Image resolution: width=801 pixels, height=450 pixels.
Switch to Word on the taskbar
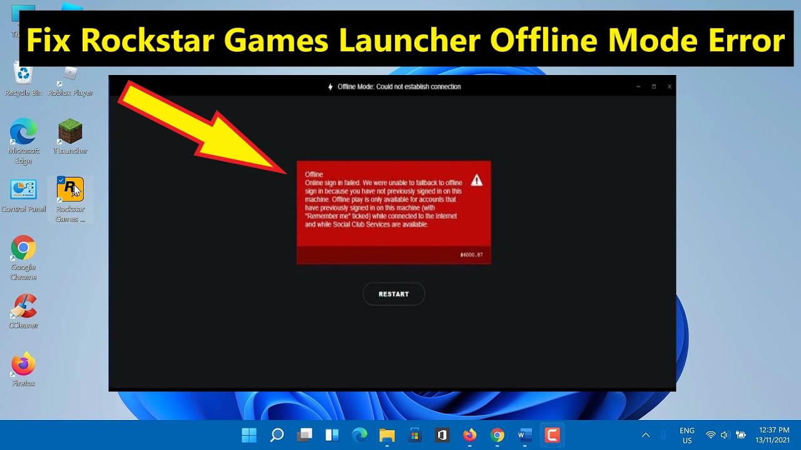pos(524,435)
